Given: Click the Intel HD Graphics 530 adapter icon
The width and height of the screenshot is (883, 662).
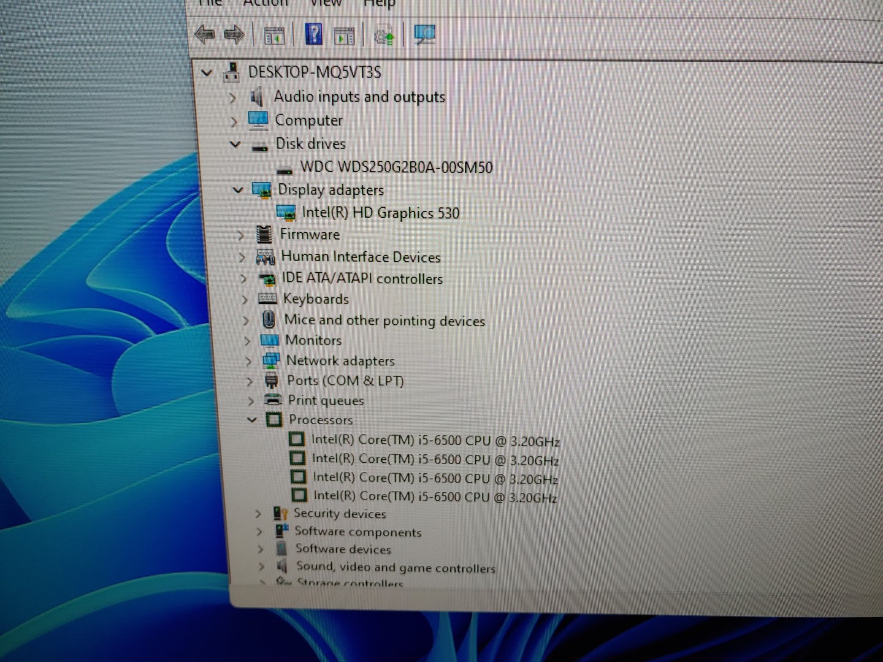Looking at the screenshot, I should (286, 213).
